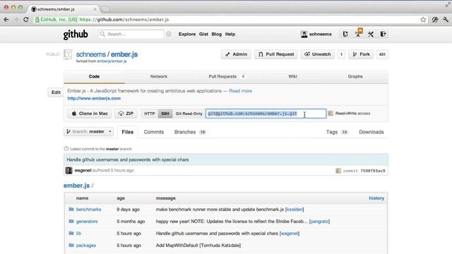Click the browser back arrow
Screen dimensions: 452x254
tap(6, 20)
